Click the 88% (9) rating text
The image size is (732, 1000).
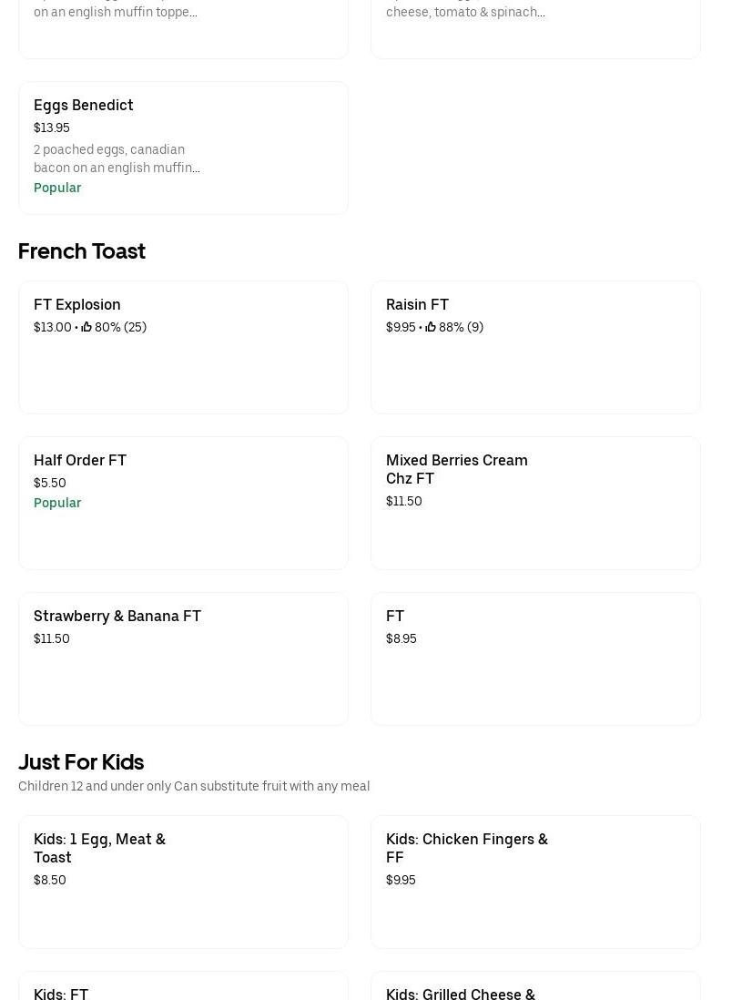click(462, 327)
